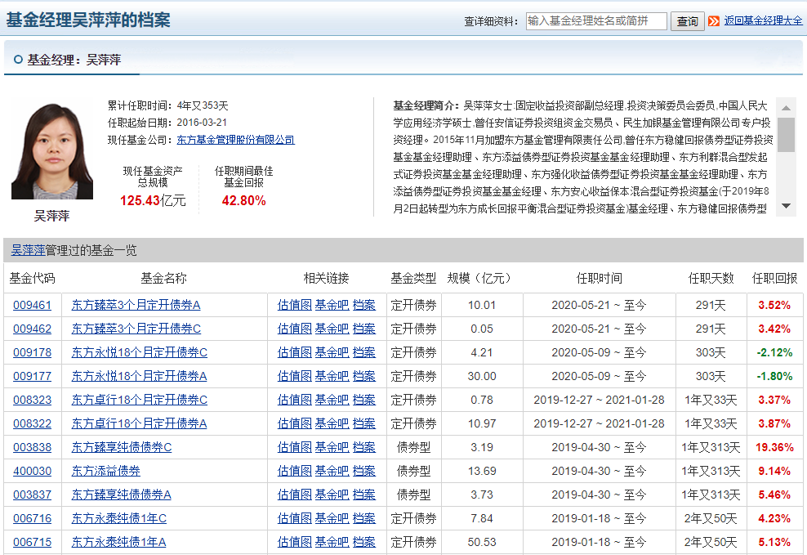Open fund code 003838 link
807x555 pixels.
32,447
